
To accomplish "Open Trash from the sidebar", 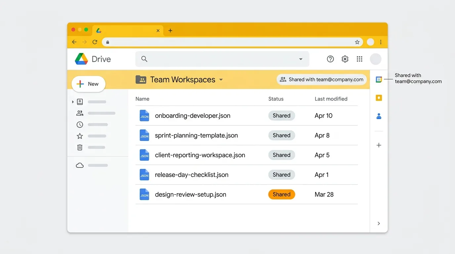I will [79, 147].
